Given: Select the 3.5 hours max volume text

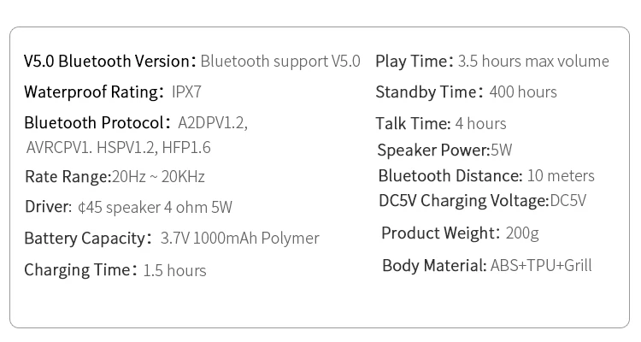Looking at the screenshot, I should tap(533, 61).
